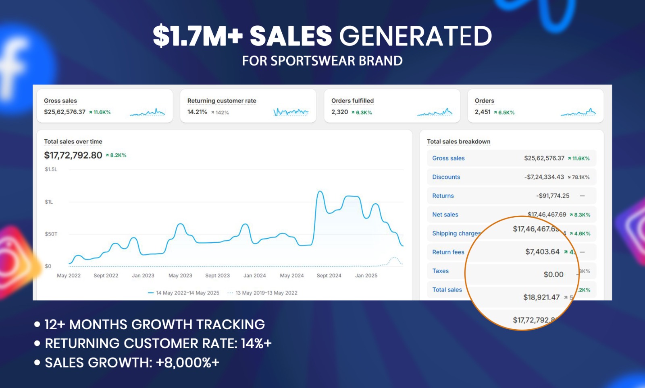Screen dimensions: 645x388
Task: Click the 'FOR SPORTSWEAR BRAND' subtitle
Action: 322,61
